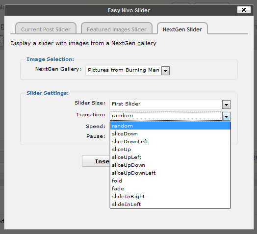Select the NextGen Slider tab
Screen dimensions: 257x234
point(182,28)
